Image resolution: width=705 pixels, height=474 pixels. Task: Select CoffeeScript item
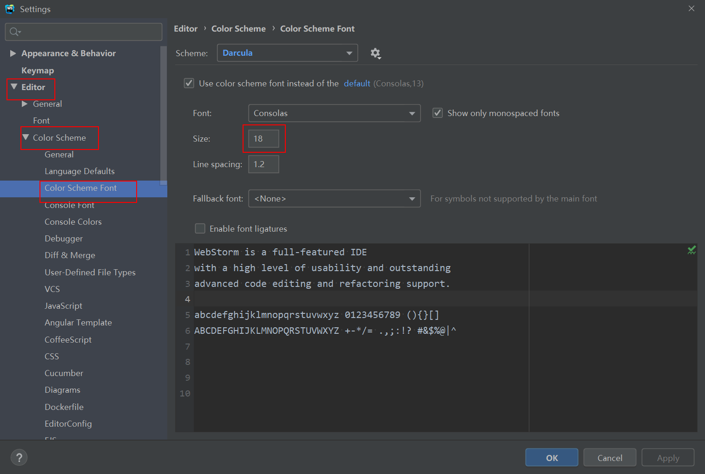point(68,340)
